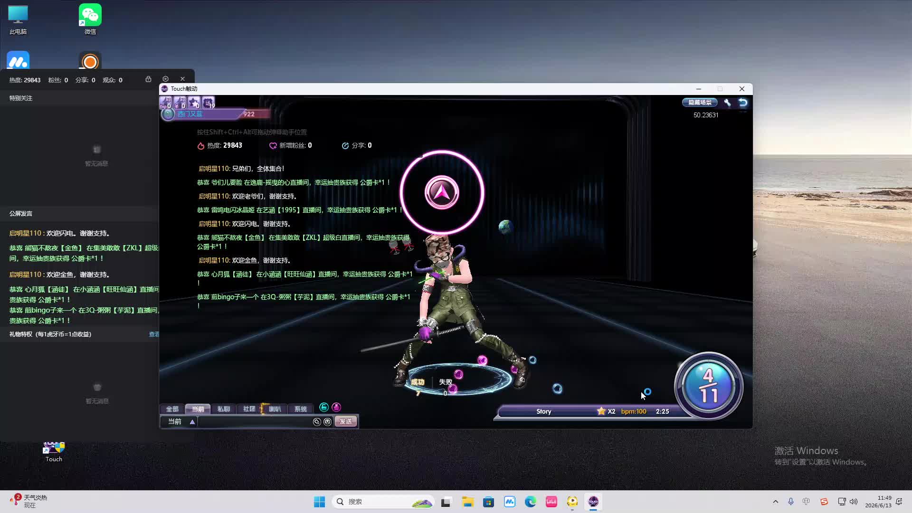This screenshot has height=513, width=912.
Task: Switch to the 私聊 chat tab
Action: pos(223,409)
